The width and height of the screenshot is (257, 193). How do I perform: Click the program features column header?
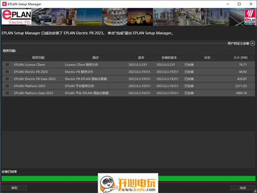[x=38, y=57]
